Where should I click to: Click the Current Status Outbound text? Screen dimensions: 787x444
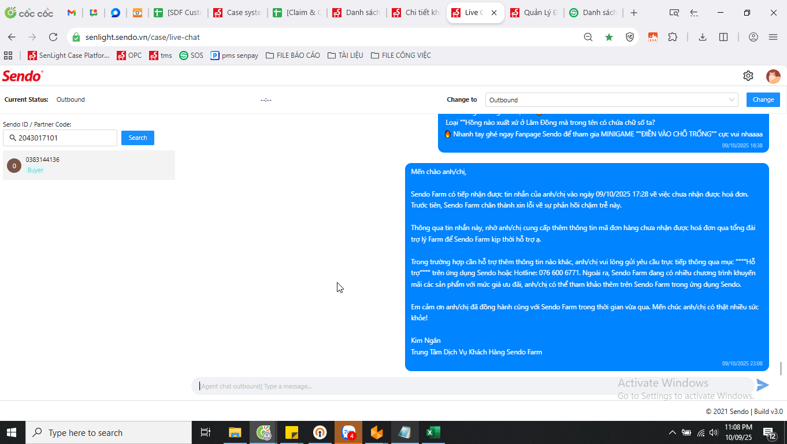[70, 99]
